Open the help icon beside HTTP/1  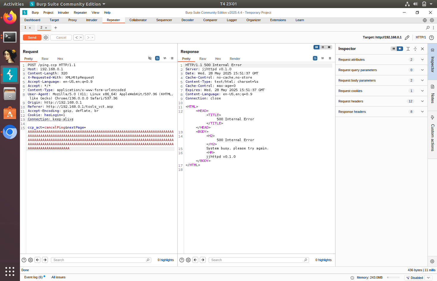(431, 38)
